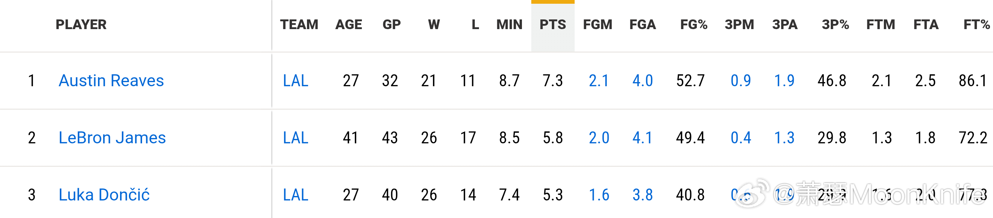Image resolution: width=993 pixels, height=218 pixels.
Task: Click LAL team link for Austin Reaves
Action: coord(296,81)
